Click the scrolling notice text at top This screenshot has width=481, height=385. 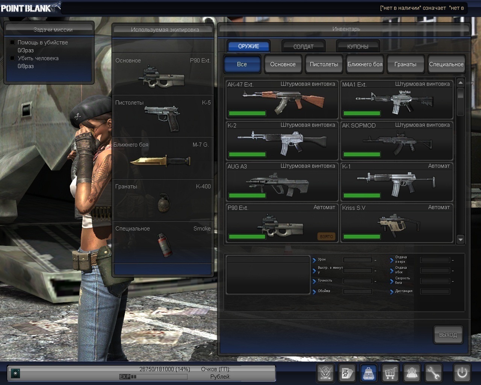[422, 8]
